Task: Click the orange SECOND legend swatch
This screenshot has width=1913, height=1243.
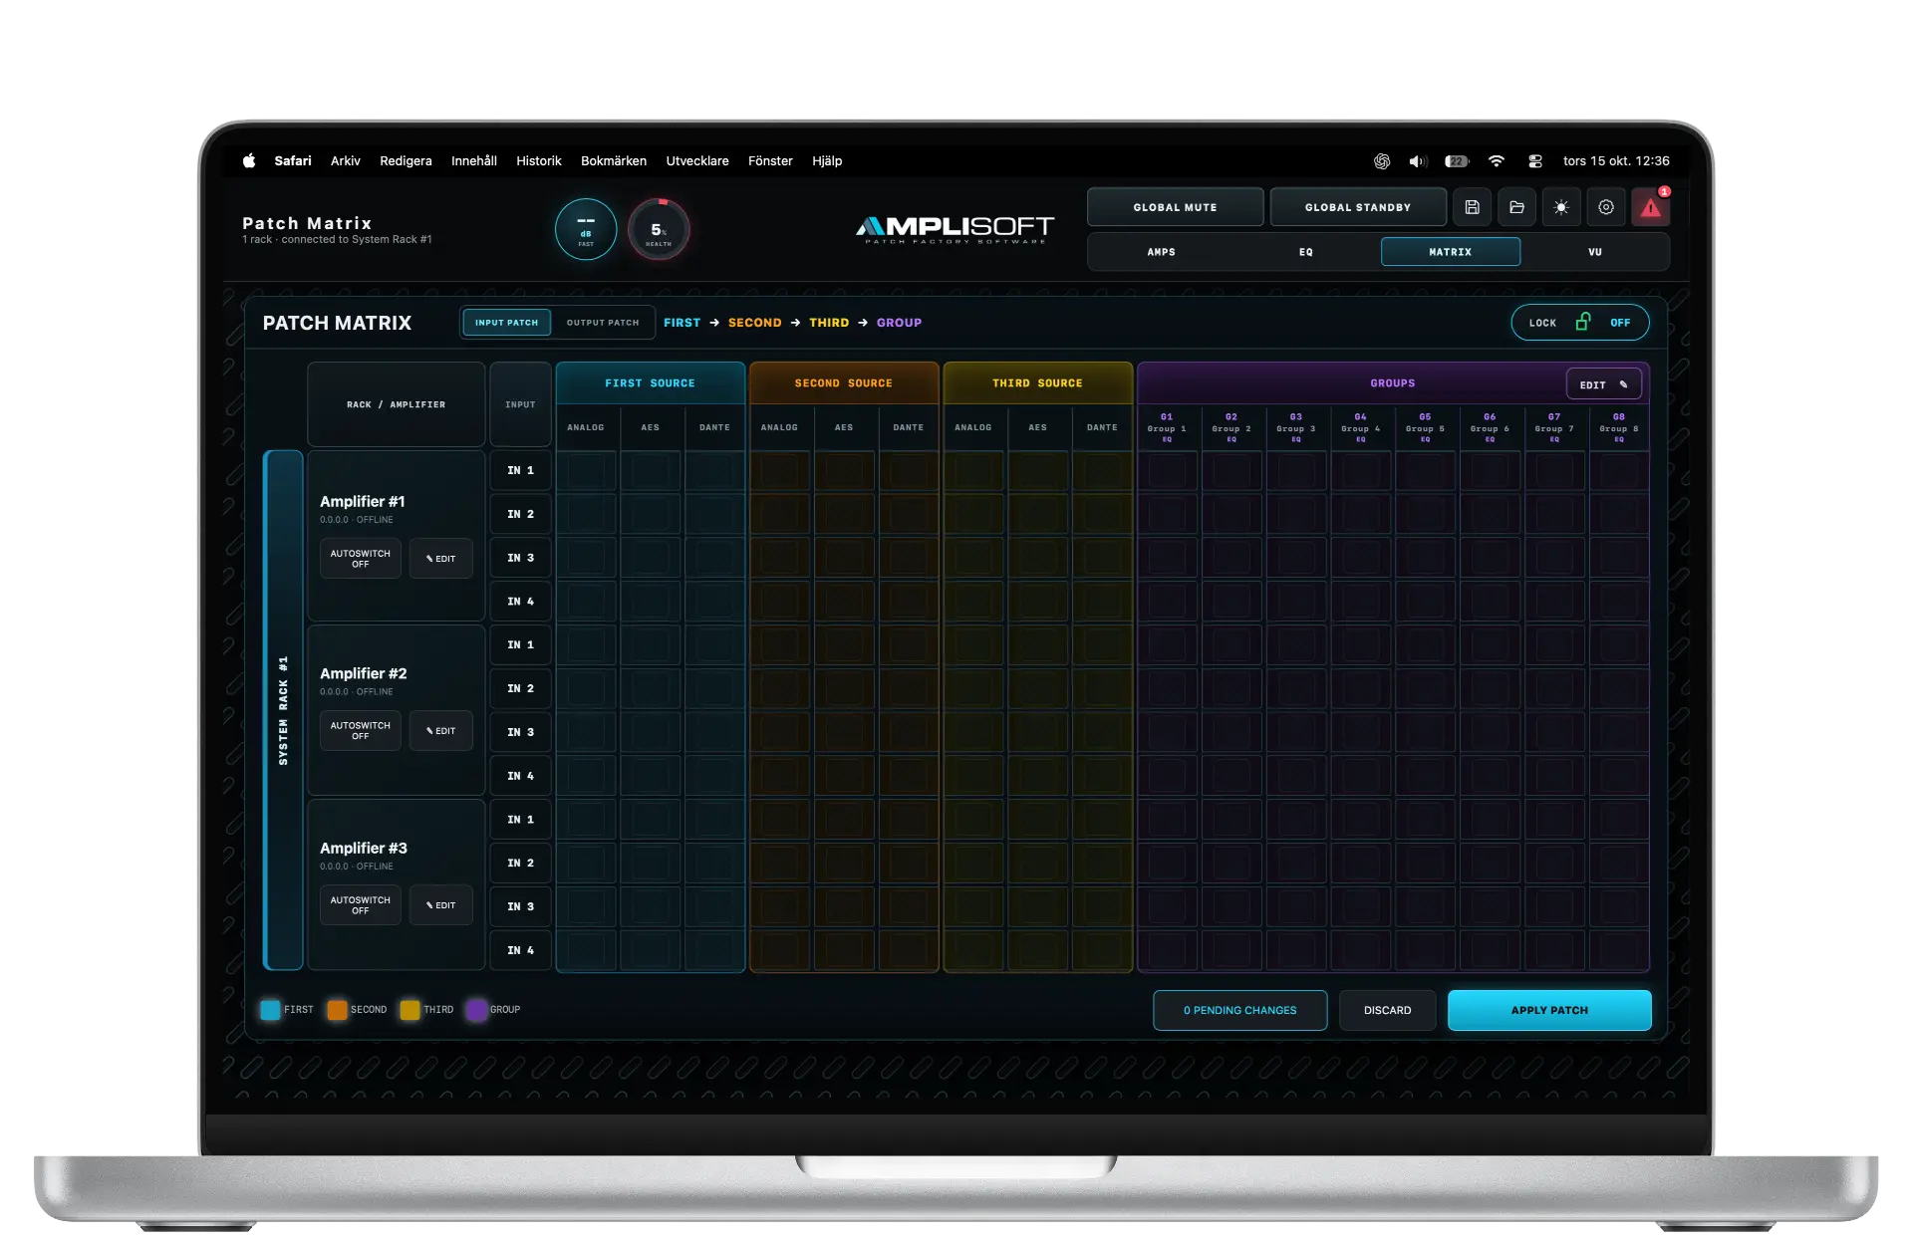Action: coord(337,1010)
